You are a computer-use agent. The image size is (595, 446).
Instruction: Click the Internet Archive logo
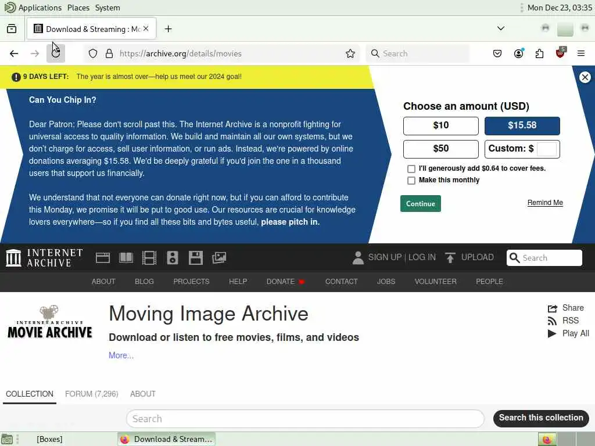click(x=44, y=258)
